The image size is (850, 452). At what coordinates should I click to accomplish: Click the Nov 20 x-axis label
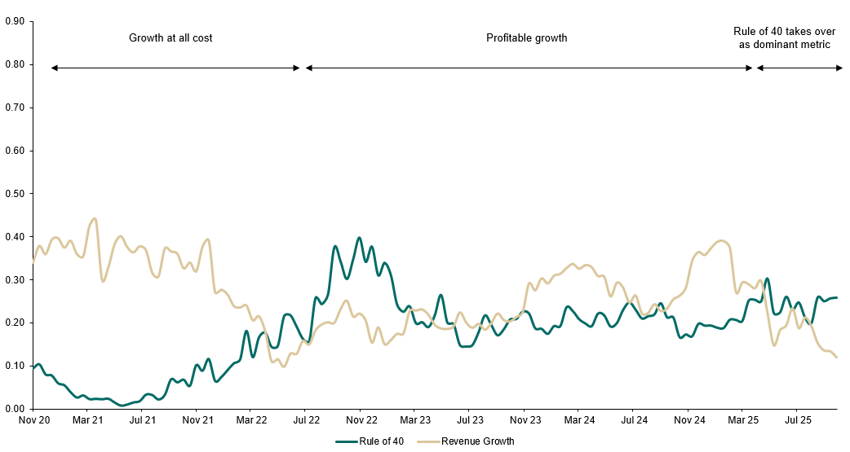[x=33, y=420]
